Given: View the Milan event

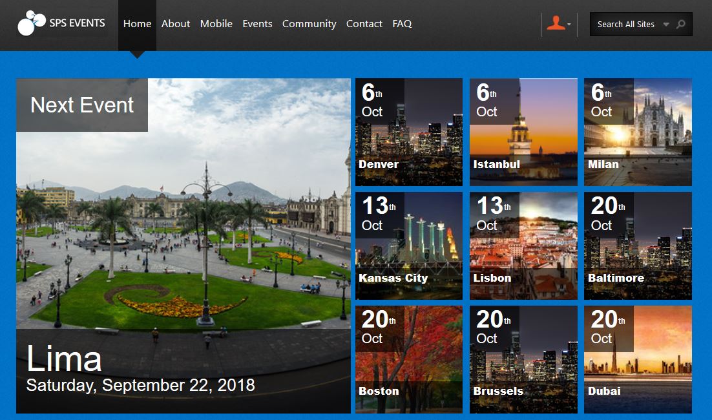Looking at the screenshot, I should [637, 131].
